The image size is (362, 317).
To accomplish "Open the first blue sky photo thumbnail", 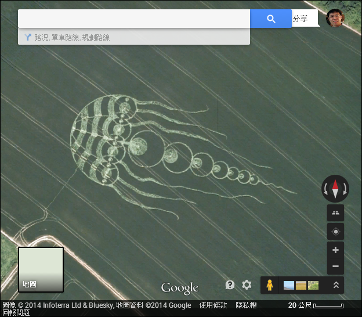I will click(x=288, y=285).
